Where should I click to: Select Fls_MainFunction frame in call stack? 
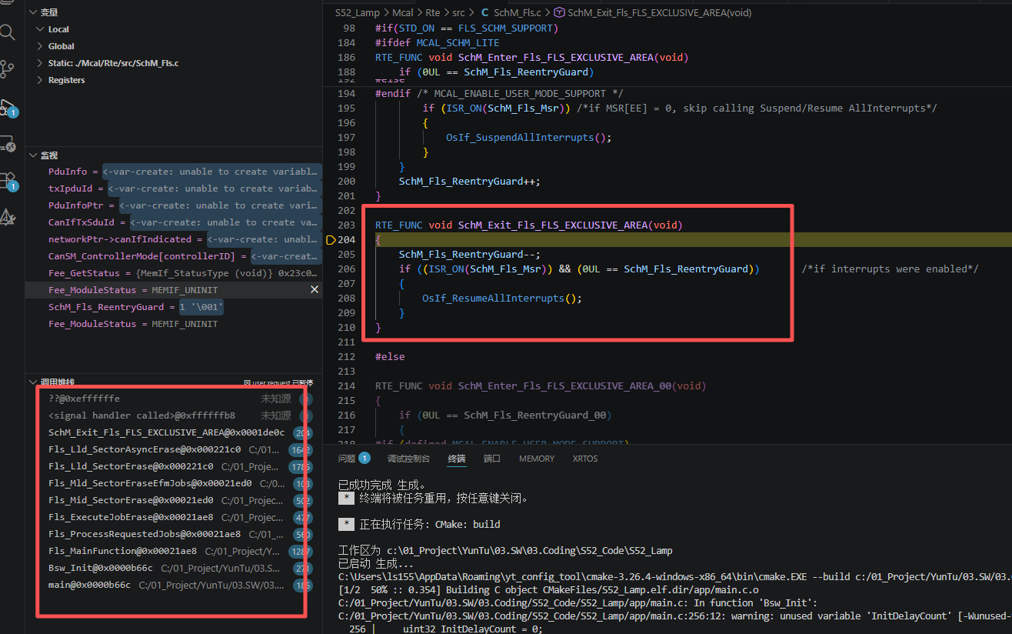click(122, 551)
